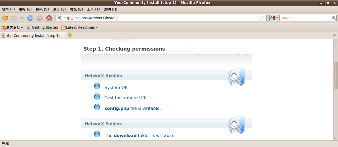This screenshot has width=338, height=147.
Task: Go to the Home page
Action: click(x=49, y=18)
